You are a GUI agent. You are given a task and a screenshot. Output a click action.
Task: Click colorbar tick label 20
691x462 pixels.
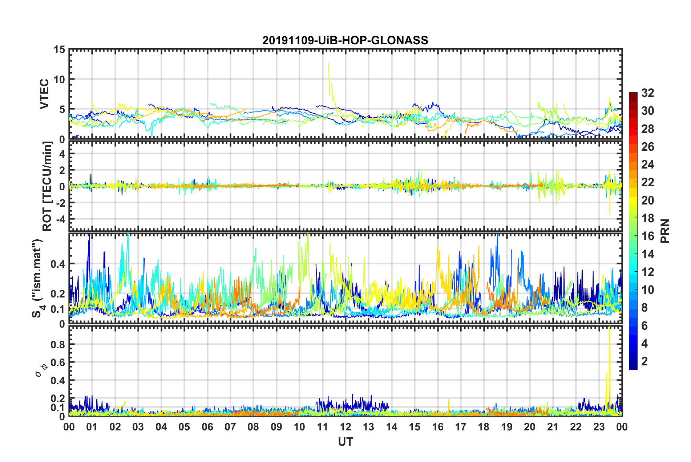pyautogui.click(x=647, y=200)
